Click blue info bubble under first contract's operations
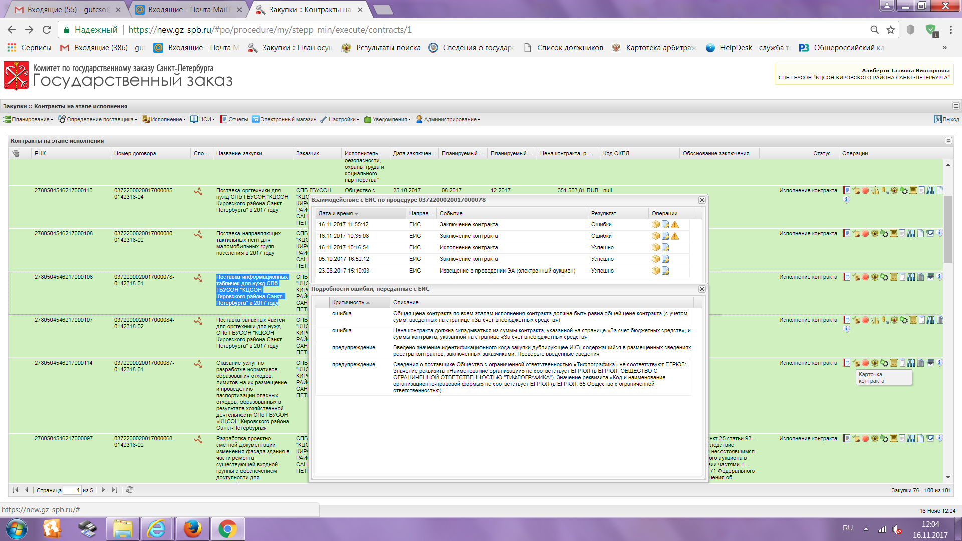The height and width of the screenshot is (541, 962). click(x=846, y=199)
